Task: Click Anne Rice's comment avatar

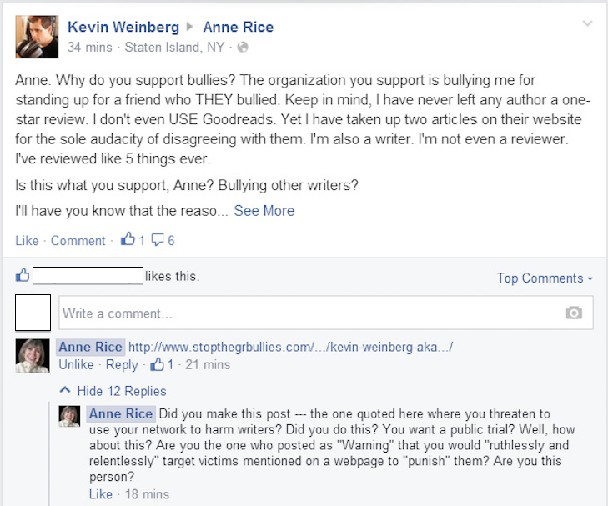Action: pyautogui.click(x=33, y=356)
